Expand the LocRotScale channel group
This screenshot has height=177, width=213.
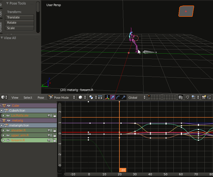[3, 115]
